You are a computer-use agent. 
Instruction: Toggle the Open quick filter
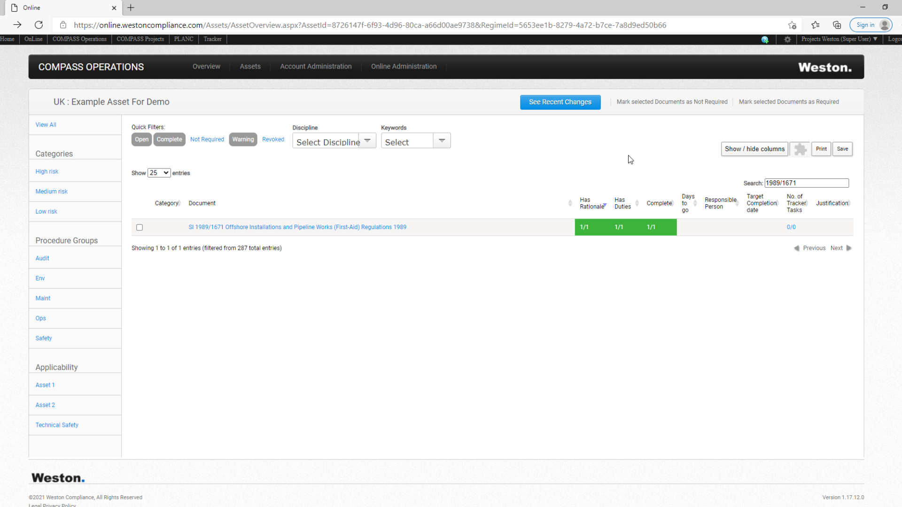pyautogui.click(x=141, y=139)
